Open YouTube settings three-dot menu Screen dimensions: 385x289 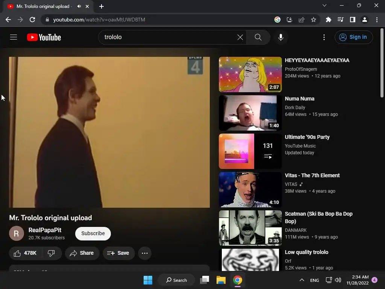(324, 37)
